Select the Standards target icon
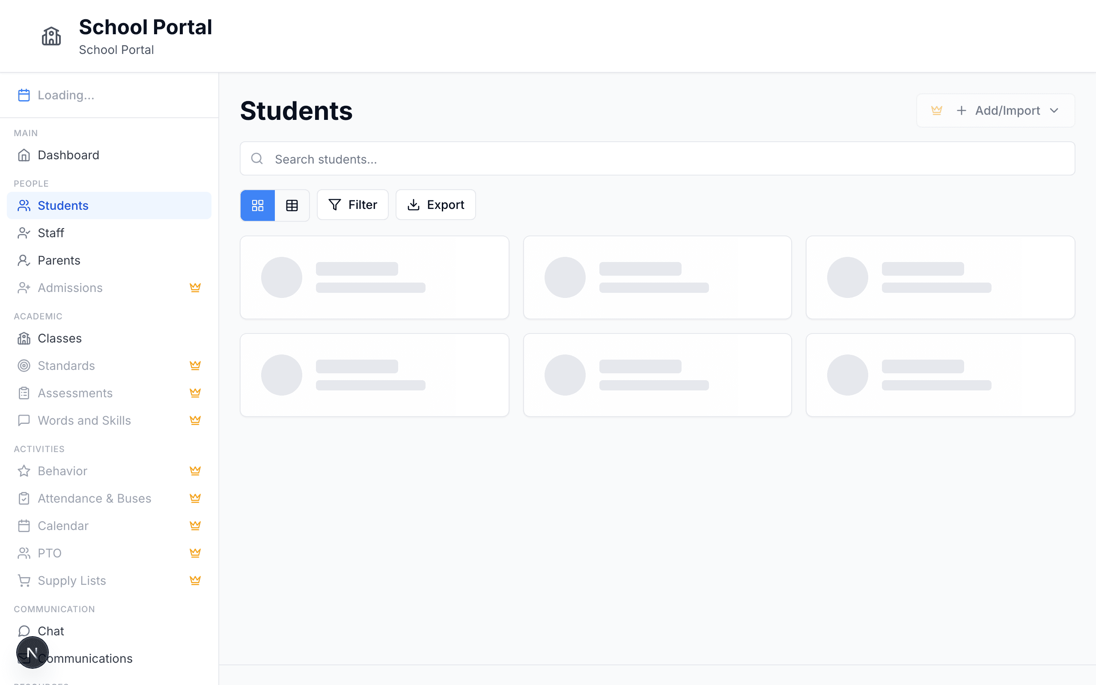This screenshot has height=685, width=1096. pos(24,366)
